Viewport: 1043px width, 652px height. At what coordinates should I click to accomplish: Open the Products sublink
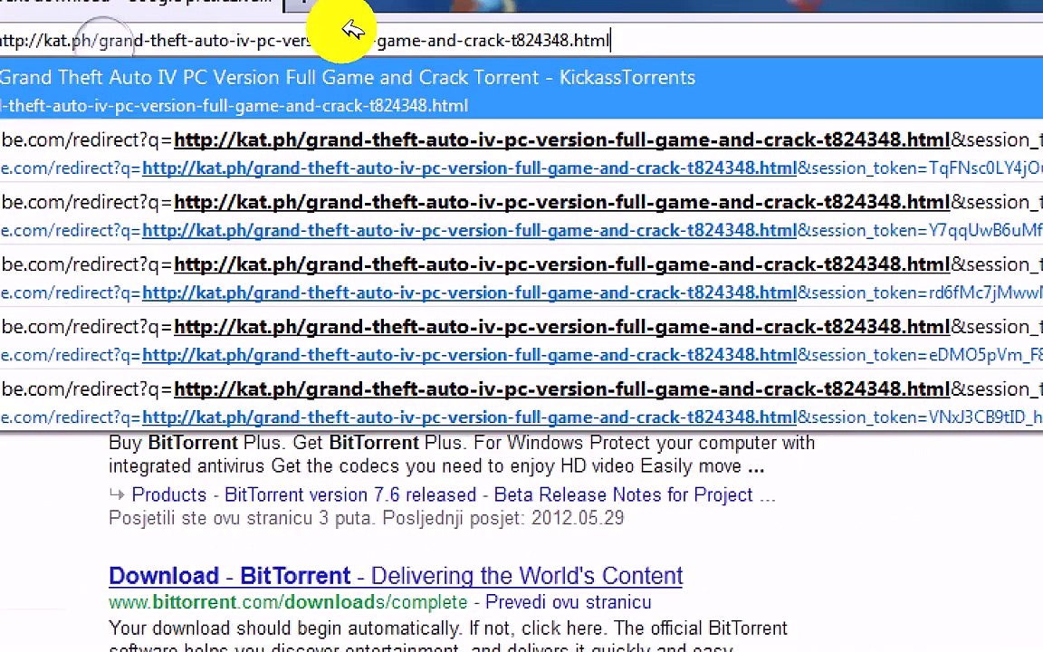coord(169,495)
